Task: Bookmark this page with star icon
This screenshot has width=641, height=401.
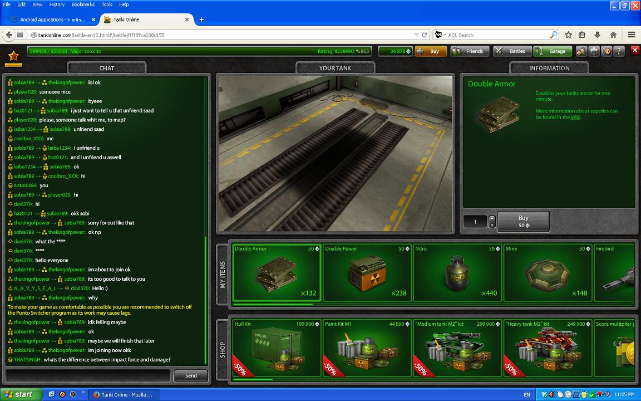Action: [568, 35]
